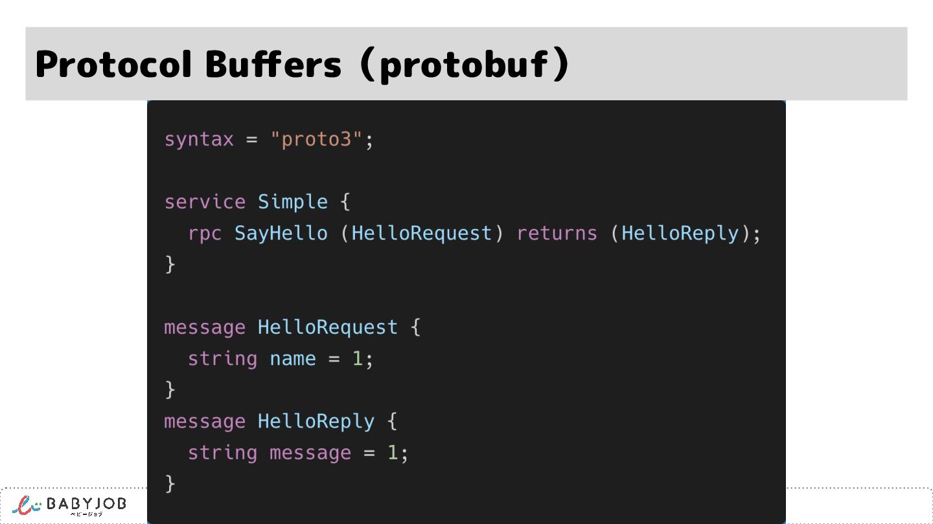Click the Simple service name
The height and width of the screenshot is (524, 933).
coord(293,202)
